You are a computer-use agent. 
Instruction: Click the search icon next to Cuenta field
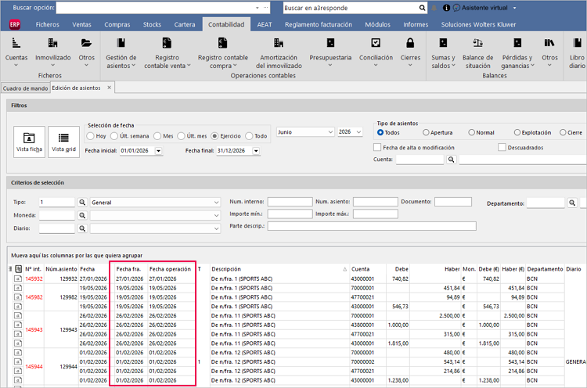(452, 160)
